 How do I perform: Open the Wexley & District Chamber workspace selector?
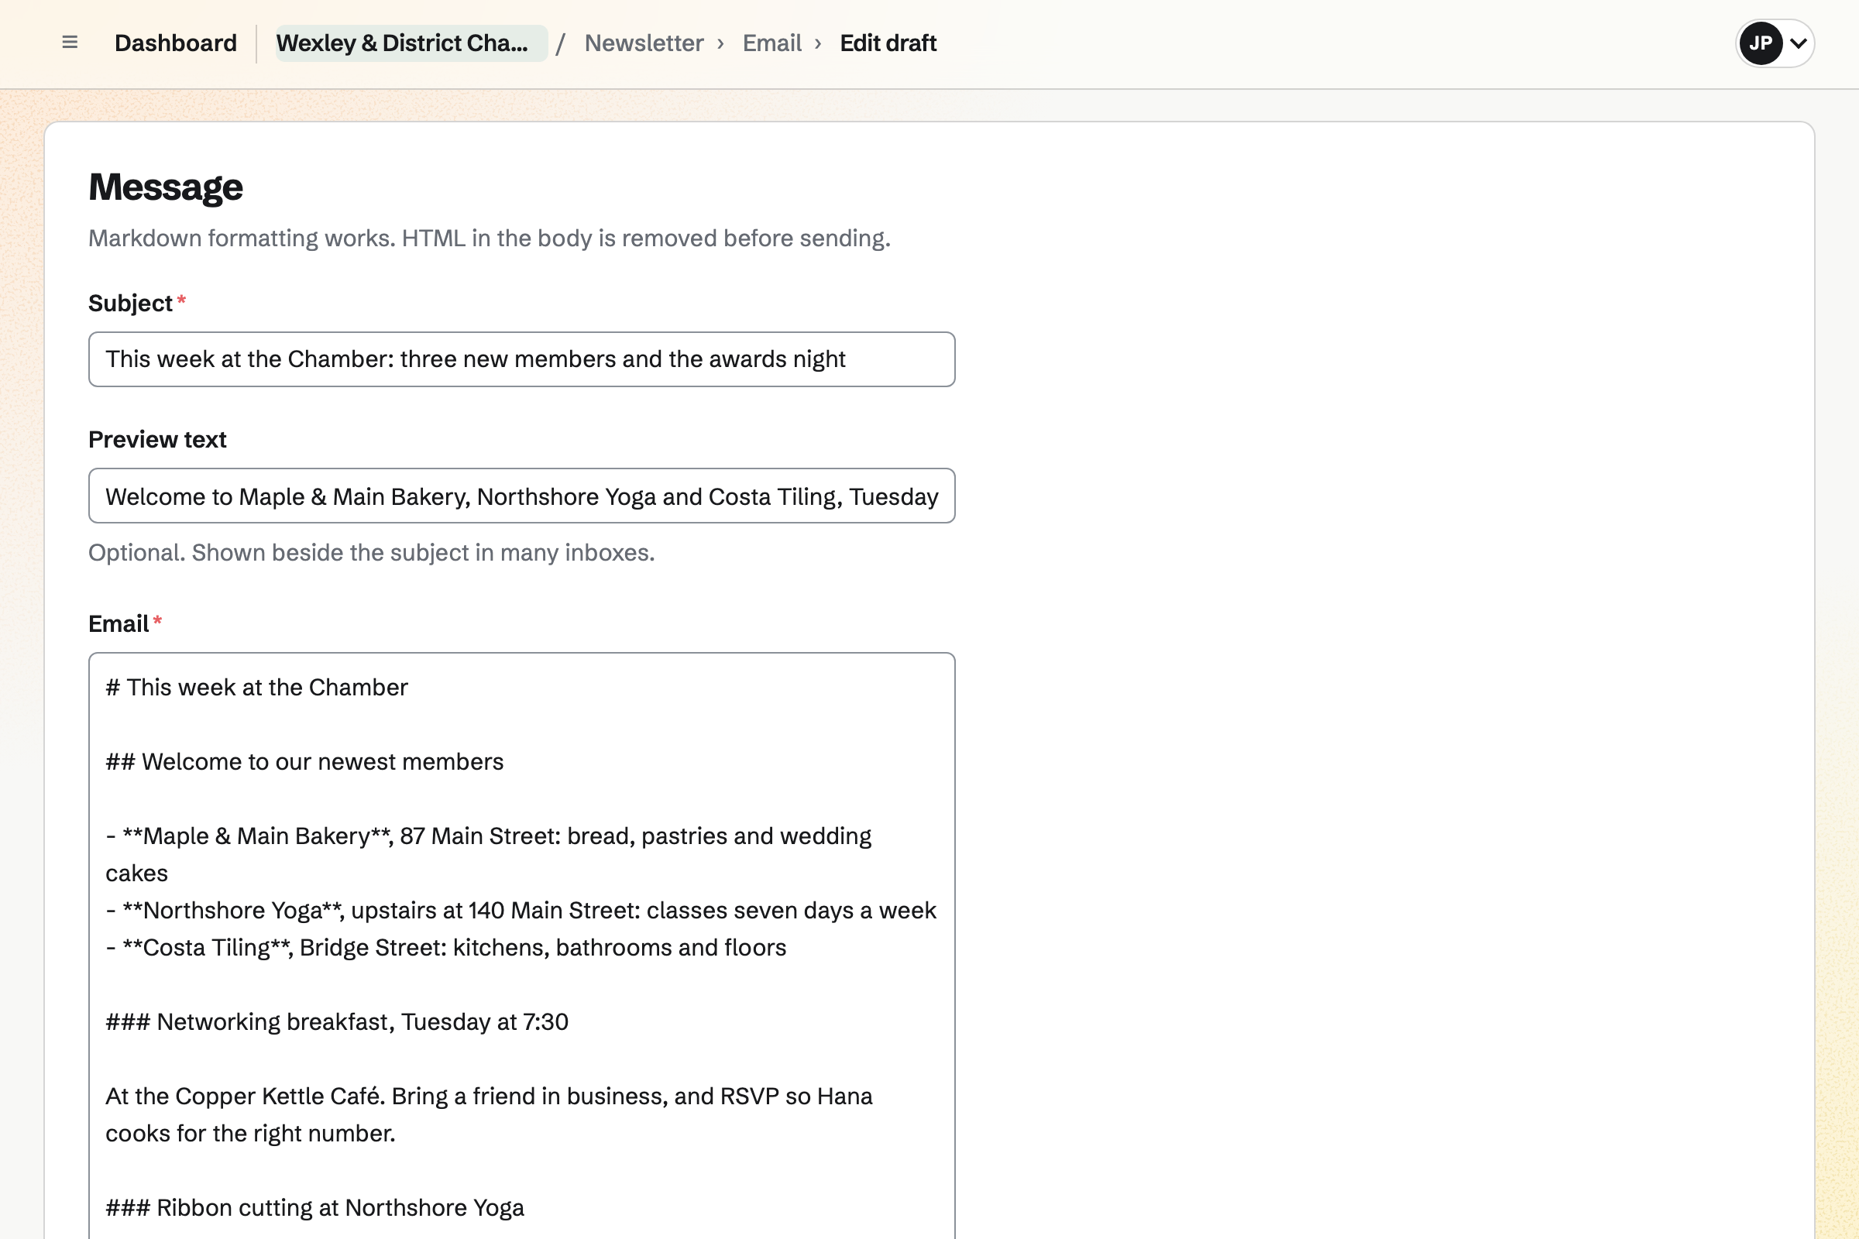[x=411, y=43]
